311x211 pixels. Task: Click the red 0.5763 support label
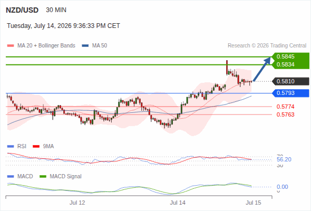click(285, 114)
